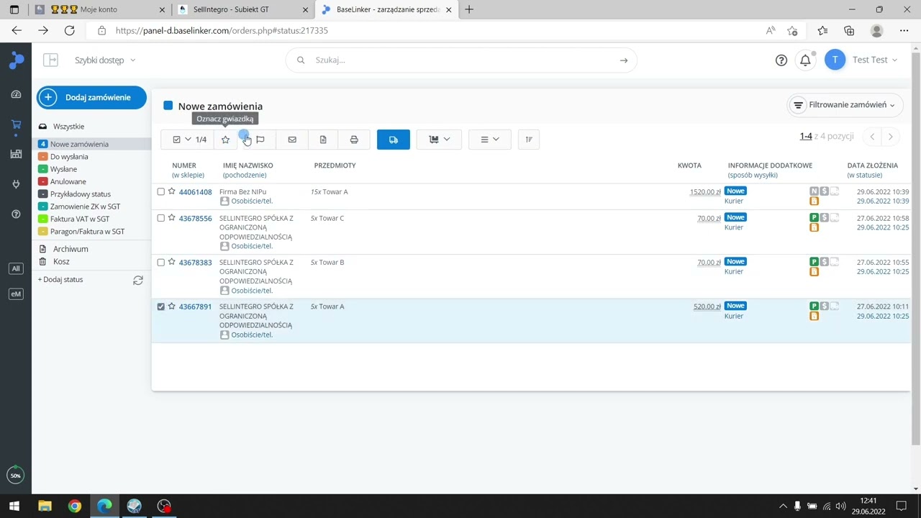
Task: Tick checkbox for order 43678383
Action: coord(161,262)
